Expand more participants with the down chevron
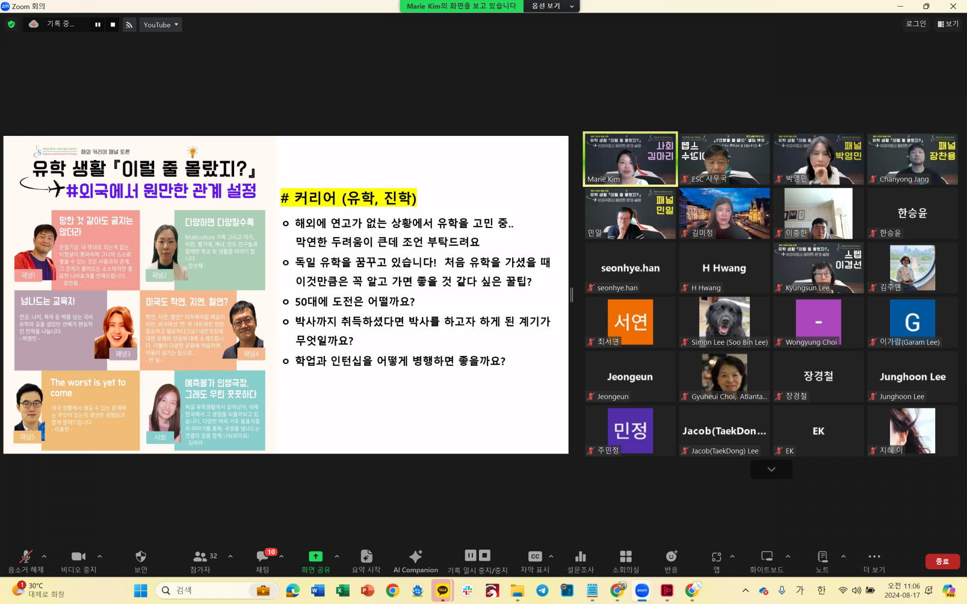 [771, 469]
